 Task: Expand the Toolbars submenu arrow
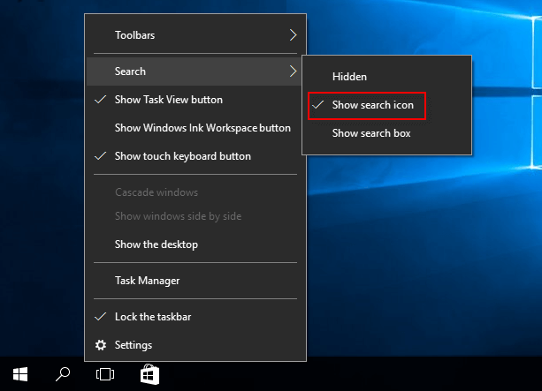point(293,35)
